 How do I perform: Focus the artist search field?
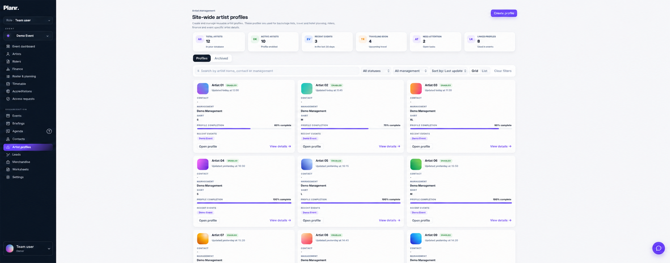tap(277, 71)
